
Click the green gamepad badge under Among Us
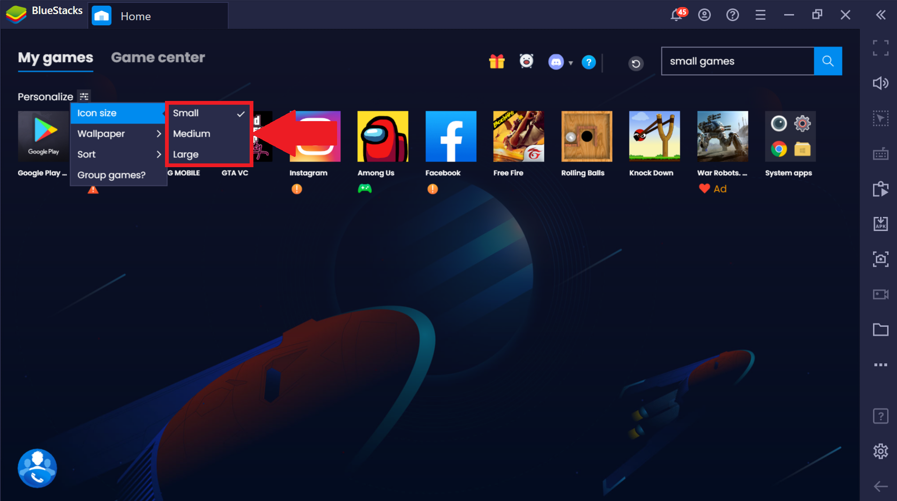click(365, 189)
